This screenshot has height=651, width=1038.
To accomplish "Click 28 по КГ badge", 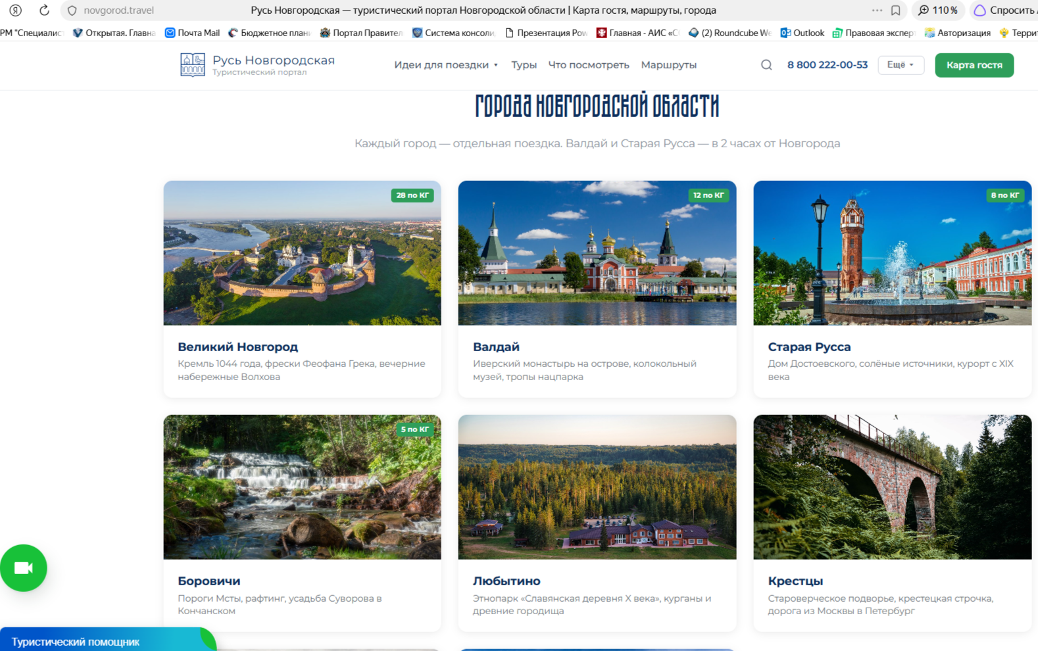I will [x=412, y=195].
